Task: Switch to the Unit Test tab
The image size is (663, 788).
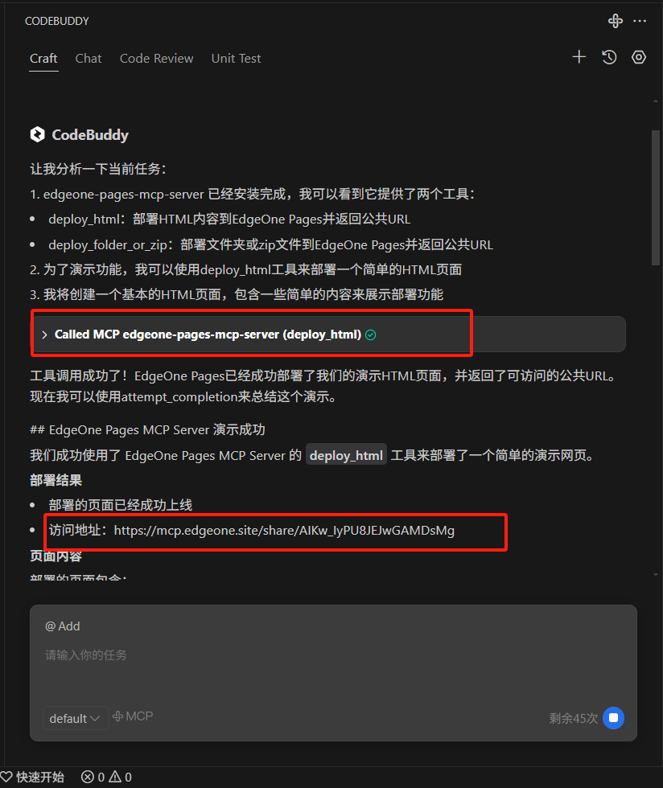Action: tap(236, 58)
